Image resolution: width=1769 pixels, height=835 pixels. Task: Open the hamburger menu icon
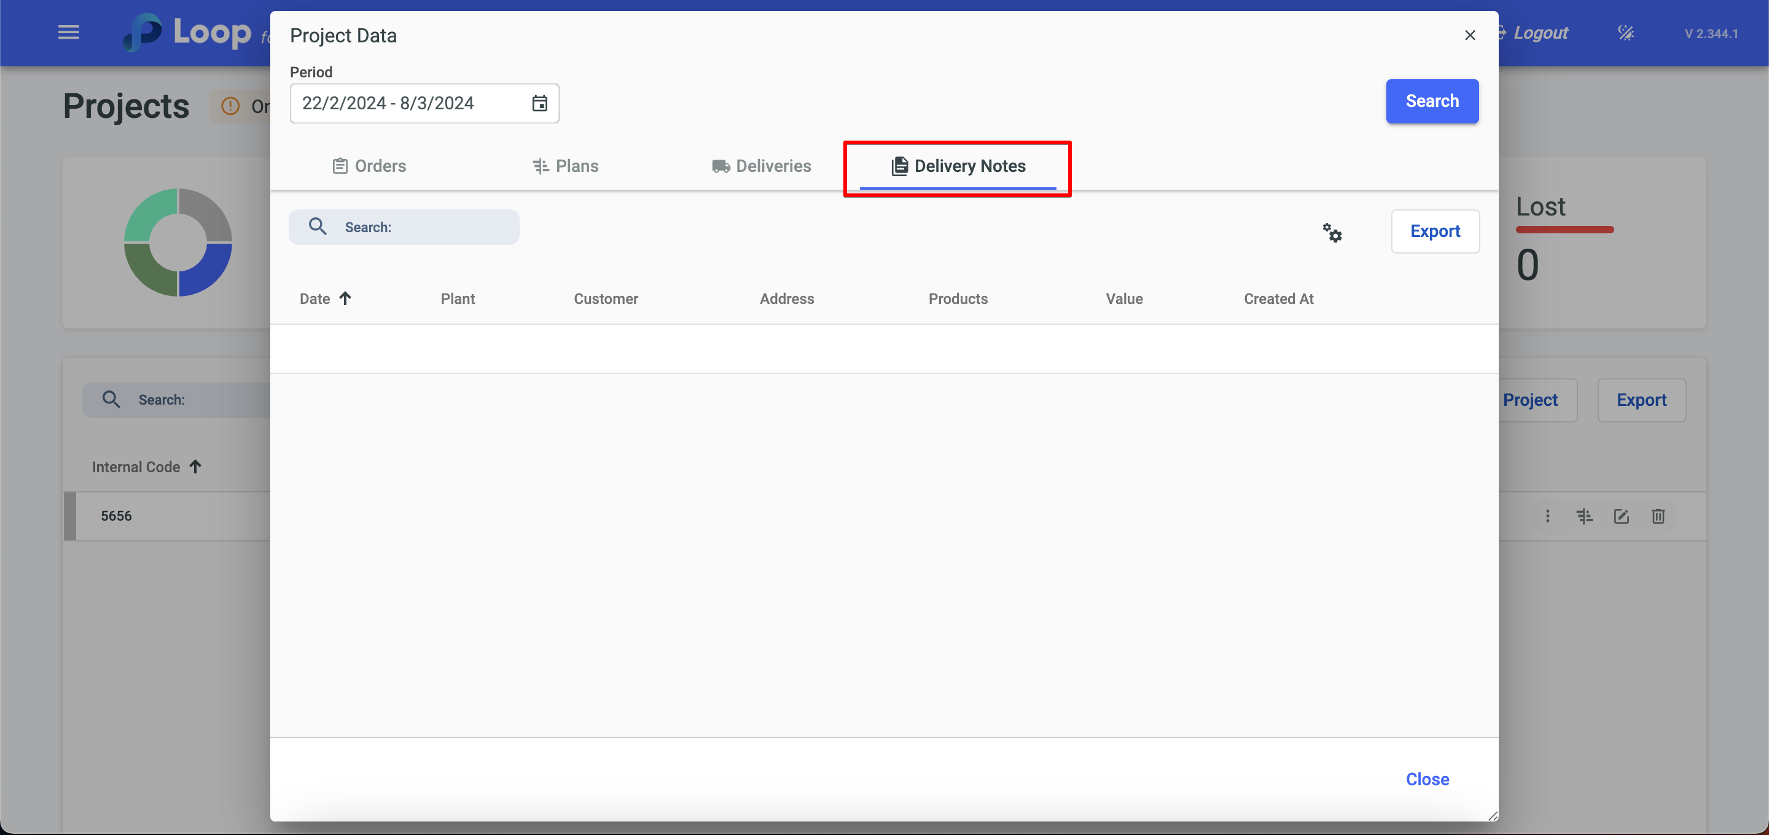(x=69, y=33)
